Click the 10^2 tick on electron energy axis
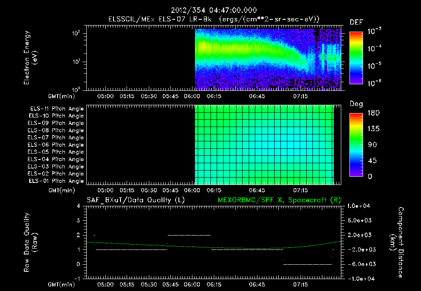Image resolution: width=421 pixels, height=291 pixels. [76, 33]
